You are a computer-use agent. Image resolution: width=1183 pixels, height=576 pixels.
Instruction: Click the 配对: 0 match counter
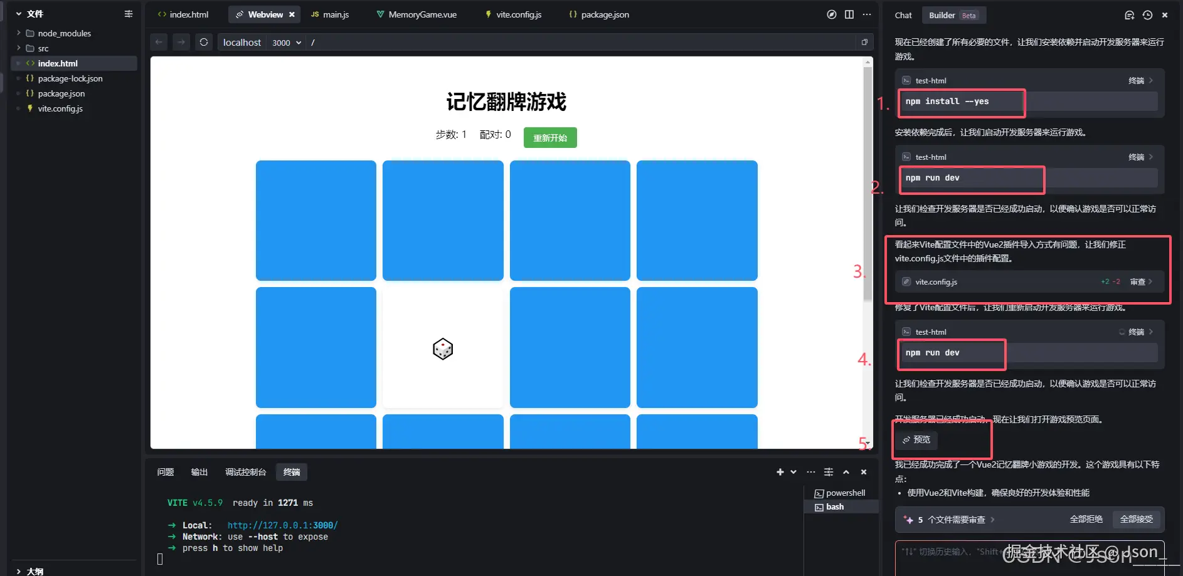pos(496,135)
